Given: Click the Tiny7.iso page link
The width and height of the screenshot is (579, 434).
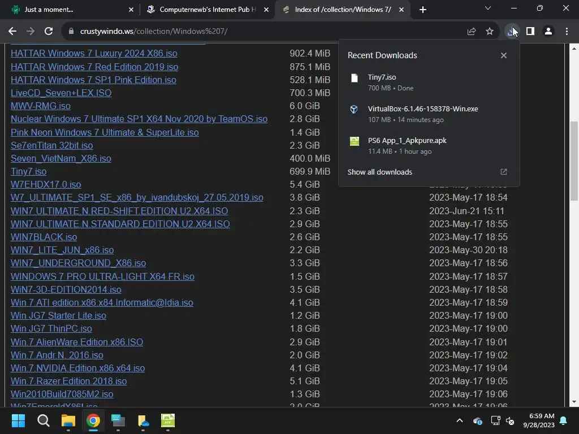Looking at the screenshot, I should click(x=28, y=172).
